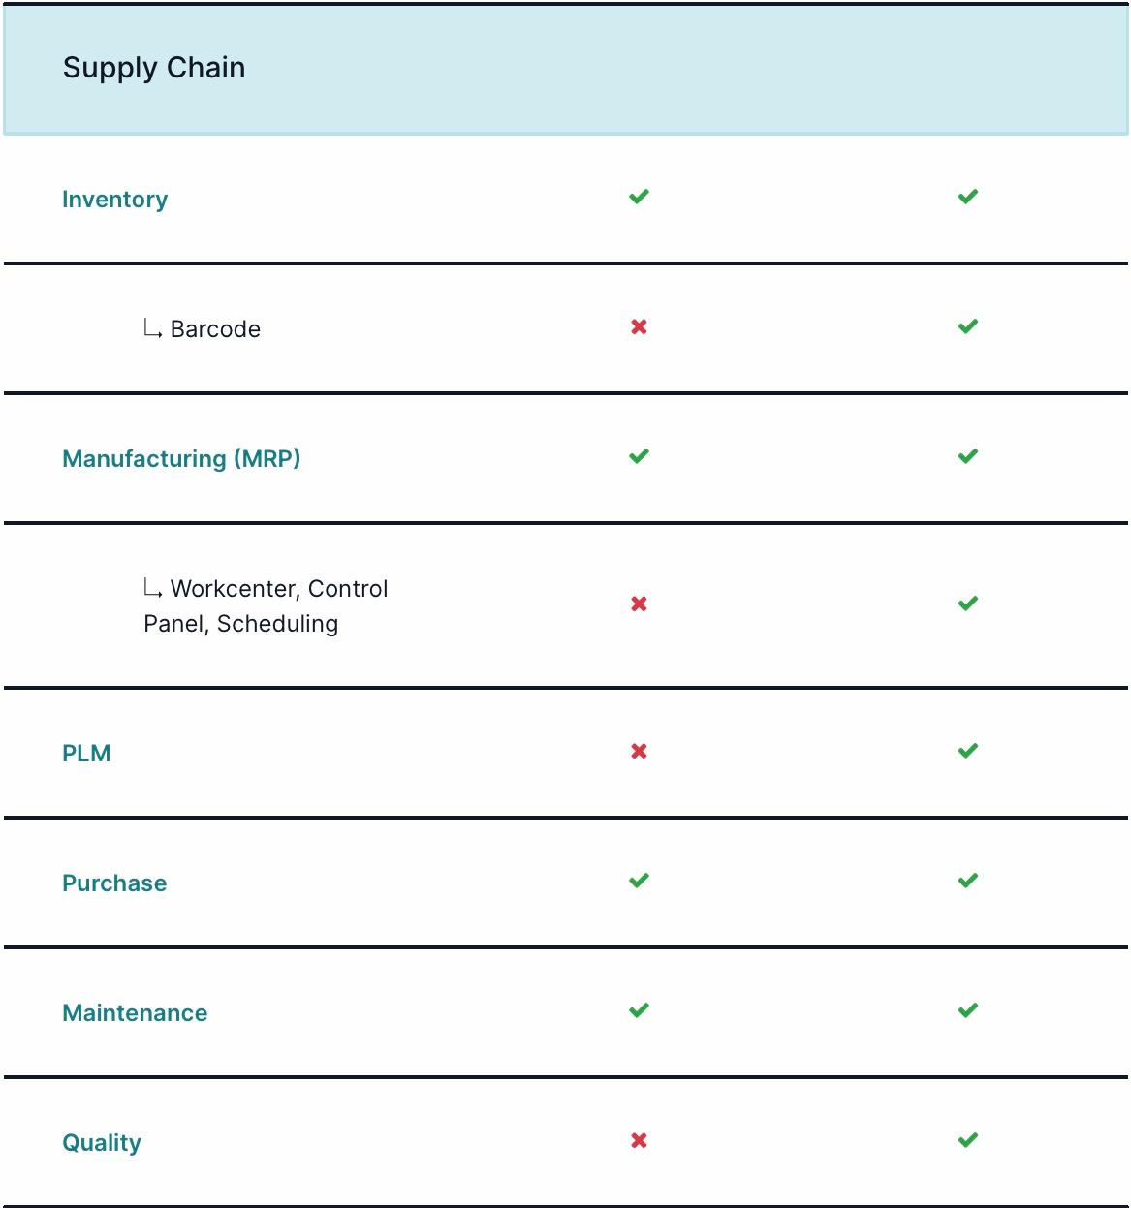Click the red cross in Barcode row
The image size is (1131, 1208).
[639, 327]
